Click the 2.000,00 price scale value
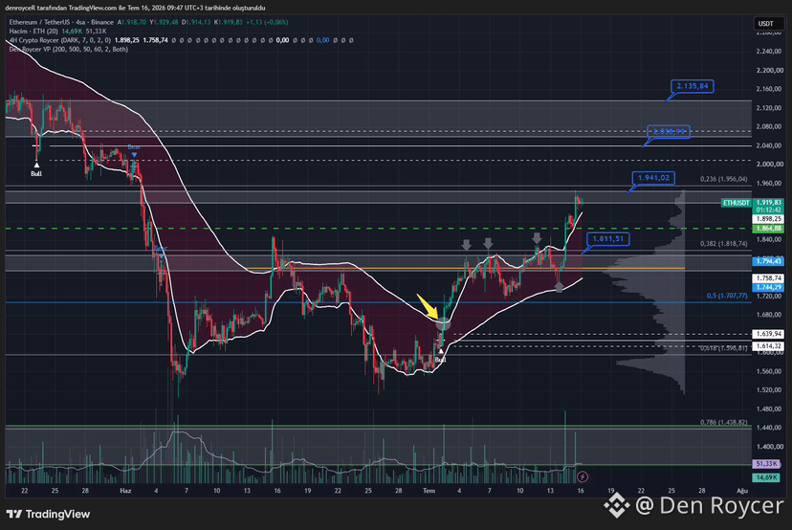The image size is (792, 530). [x=769, y=165]
